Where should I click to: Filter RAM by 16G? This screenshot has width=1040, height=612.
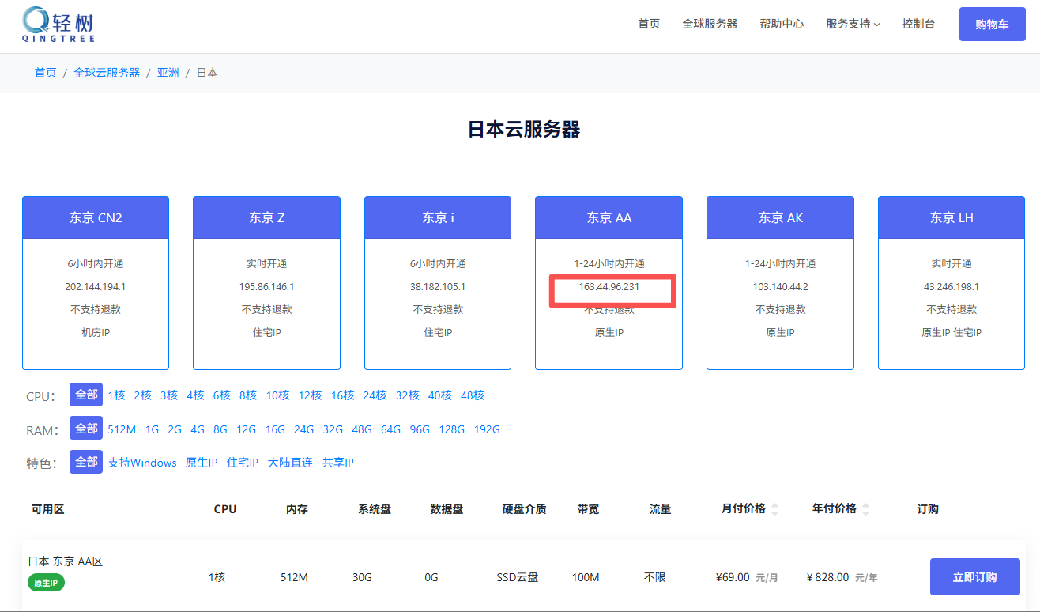tap(275, 429)
